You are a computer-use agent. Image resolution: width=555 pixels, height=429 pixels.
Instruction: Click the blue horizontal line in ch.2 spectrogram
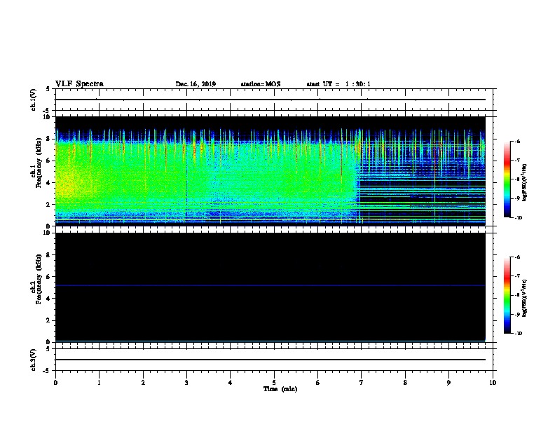click(x=270, y=285)
